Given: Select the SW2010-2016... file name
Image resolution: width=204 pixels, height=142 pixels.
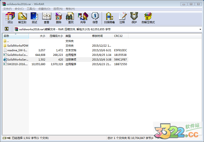Looking at the screenshot, I should pos(17,64).
